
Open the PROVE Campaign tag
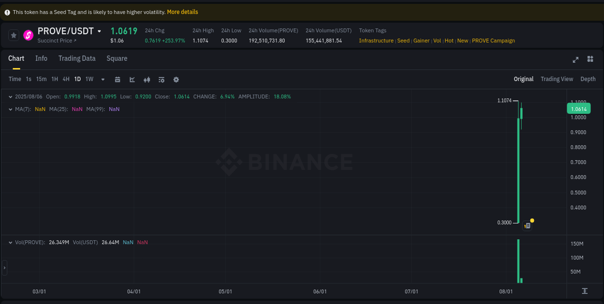click(x=493, y=41)
